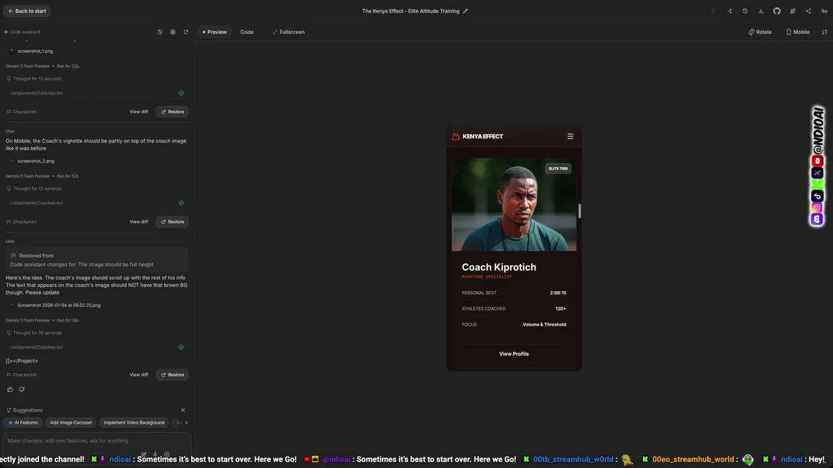This screenshot has height=468, width=833.
Task: Restore the first checkpoint
Action: (x=172, y=112)
